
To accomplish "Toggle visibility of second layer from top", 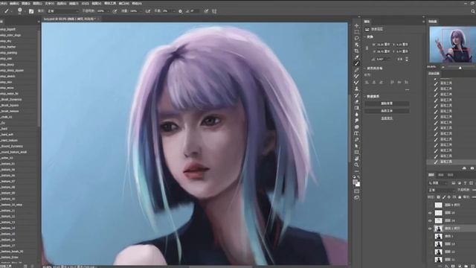I will (x=430, y=213).
